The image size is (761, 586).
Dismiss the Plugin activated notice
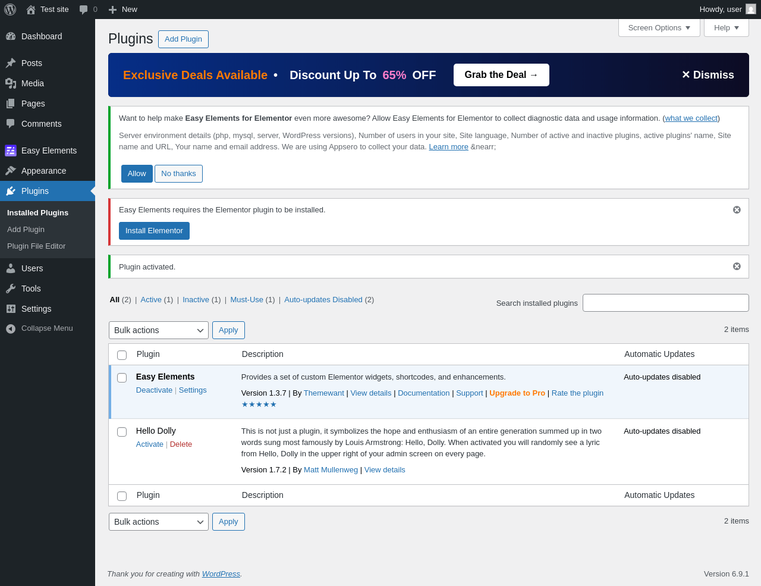pyautogui.click(x=737, y=267)
